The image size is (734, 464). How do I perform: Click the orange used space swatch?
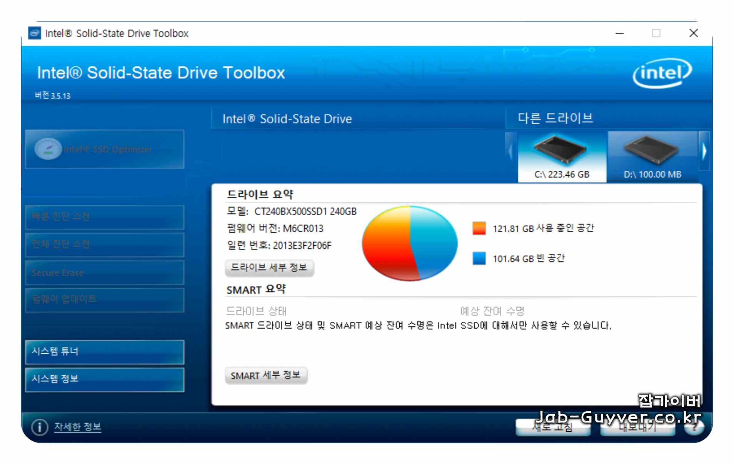click(x=479, y=228)
